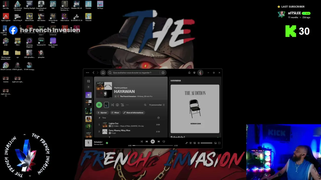Screen dimensions: 321x180
Task: Toggle repeat in the player bar
Action: coord(164,141)
